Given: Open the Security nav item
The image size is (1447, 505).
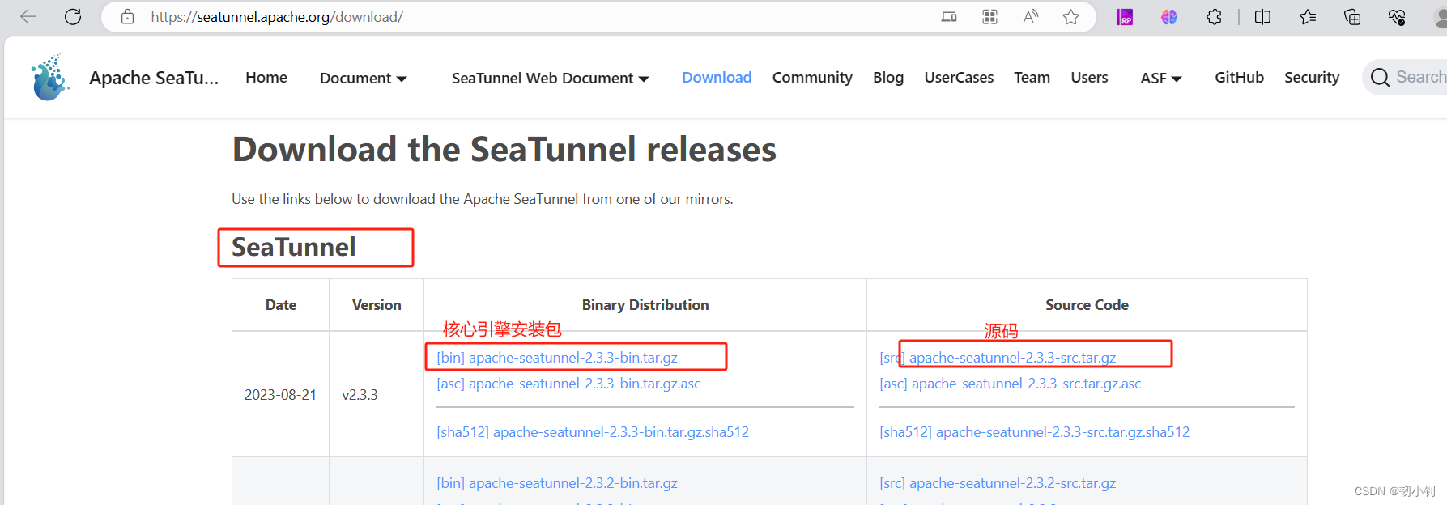Looking at the screenshot, I should [1312, 78].
